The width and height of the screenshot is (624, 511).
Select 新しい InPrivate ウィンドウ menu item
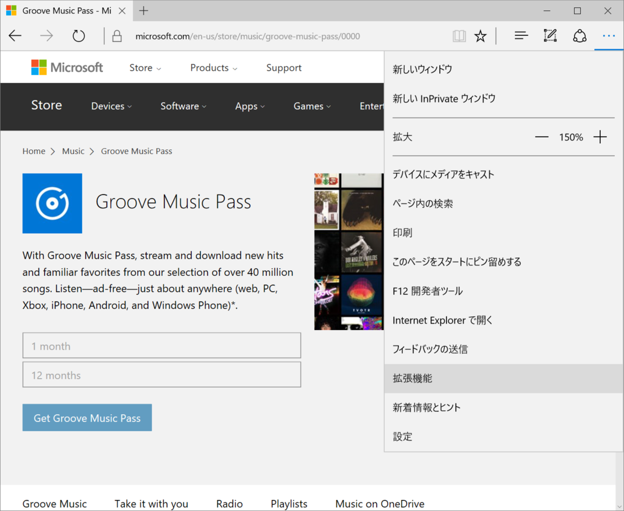pyautogui.click(x=504, y=98)
